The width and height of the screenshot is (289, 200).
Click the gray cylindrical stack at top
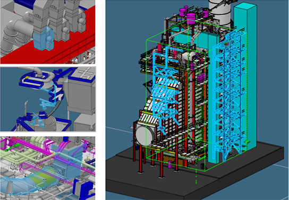pos(221,13)
